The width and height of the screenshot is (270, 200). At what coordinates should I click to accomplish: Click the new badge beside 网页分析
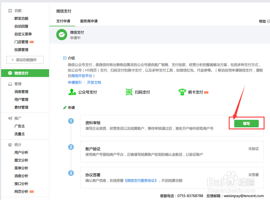pyautogui.click(x=32, y=192)
